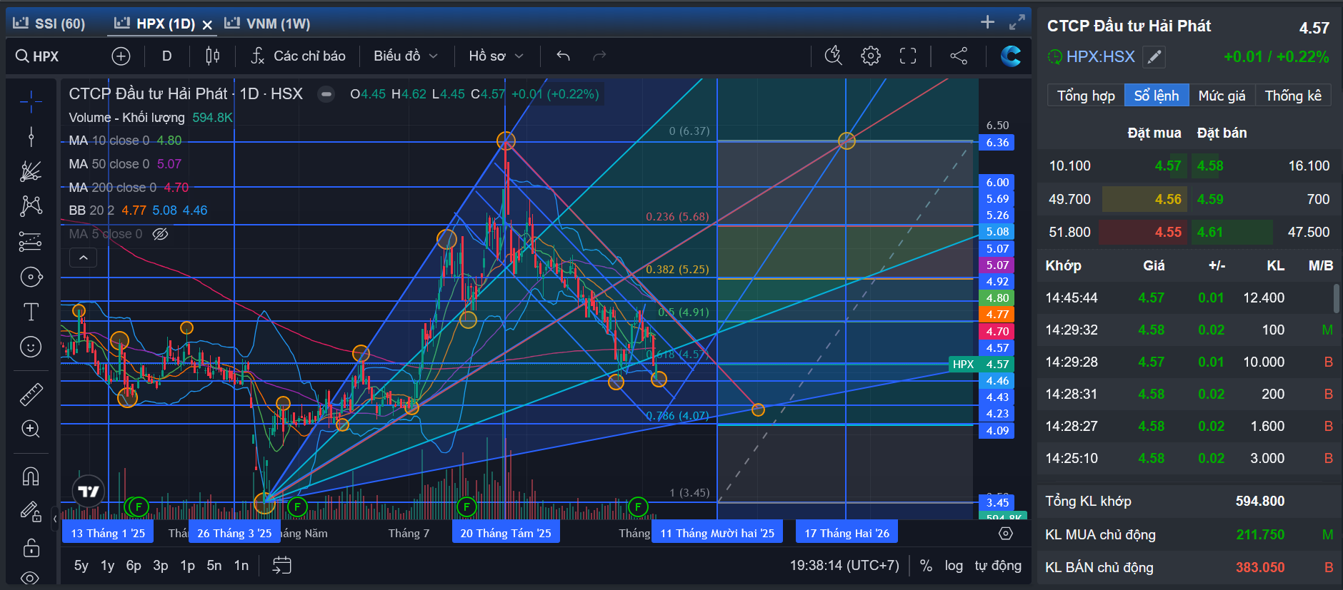Screen dimensions: 1343x590
Task: Open the go to date calendar icon
Action: coord(282,566)
